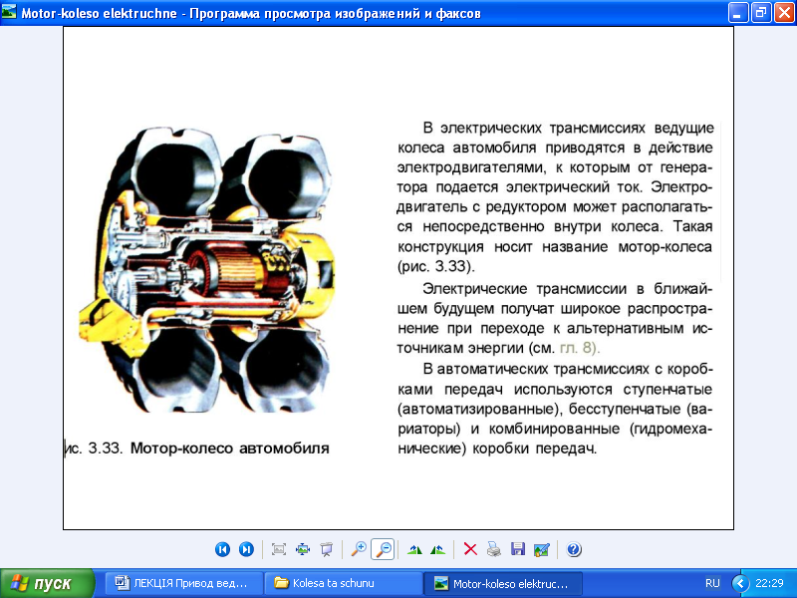Viewport: 797px width, 598px height.
Task: Click the 'гл. 8' reference text
Action: (x=580, y=348)
